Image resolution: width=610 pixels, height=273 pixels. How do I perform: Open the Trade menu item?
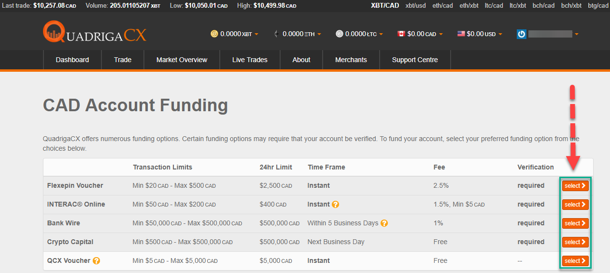[x=123, y=60]
